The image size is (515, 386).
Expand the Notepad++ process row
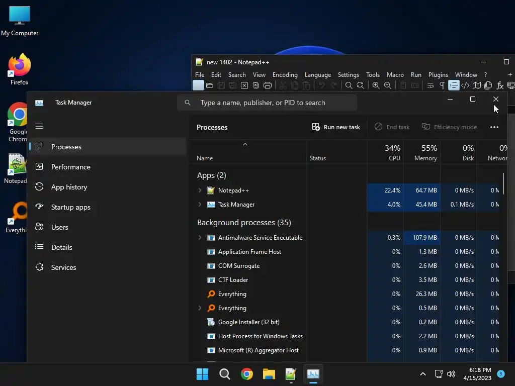point(200,190)
